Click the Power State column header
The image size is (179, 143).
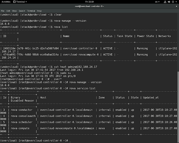coord(145,36)
